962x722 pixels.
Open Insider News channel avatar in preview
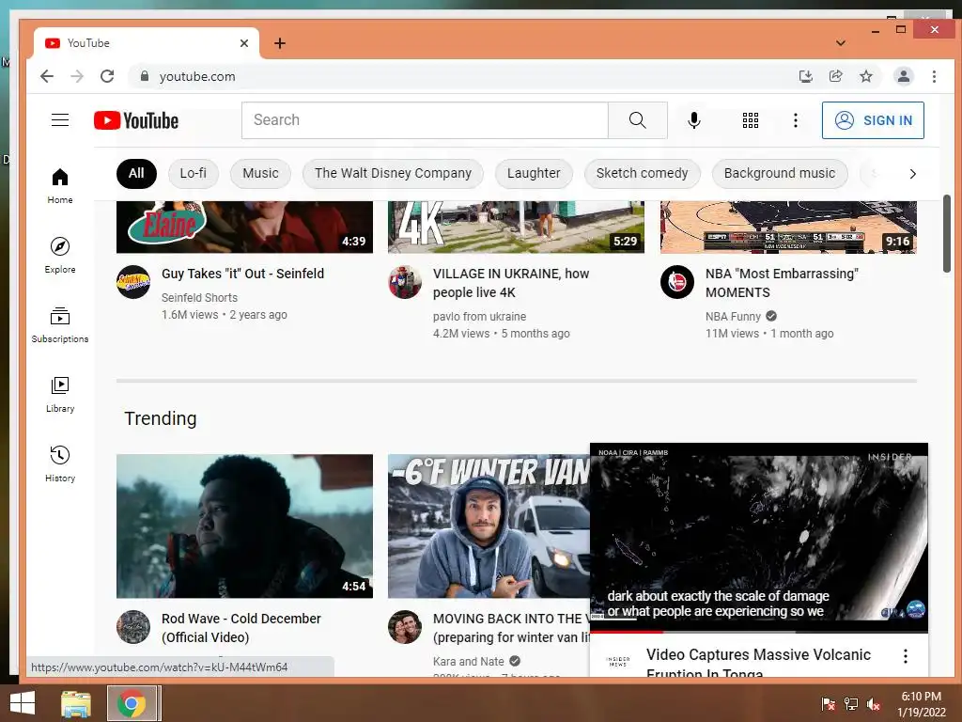[618, 661]
